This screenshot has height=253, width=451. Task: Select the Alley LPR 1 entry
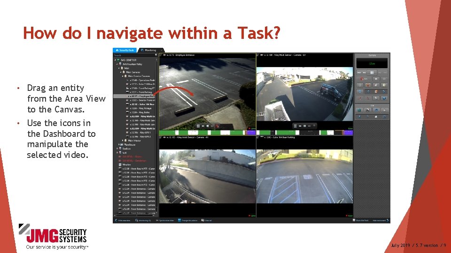(139, 133)
